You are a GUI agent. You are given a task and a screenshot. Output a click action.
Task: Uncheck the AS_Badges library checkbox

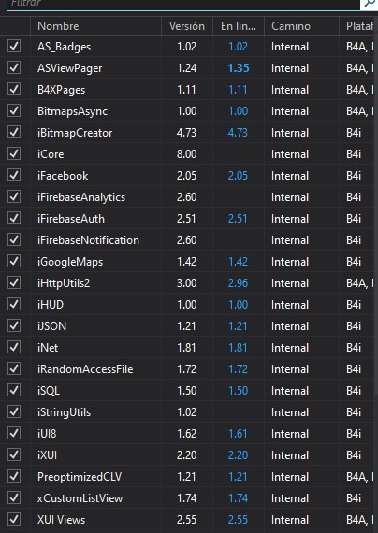14,46
